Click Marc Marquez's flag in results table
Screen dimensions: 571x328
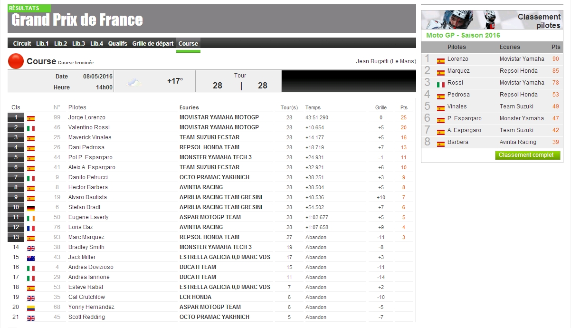[31, 238]
